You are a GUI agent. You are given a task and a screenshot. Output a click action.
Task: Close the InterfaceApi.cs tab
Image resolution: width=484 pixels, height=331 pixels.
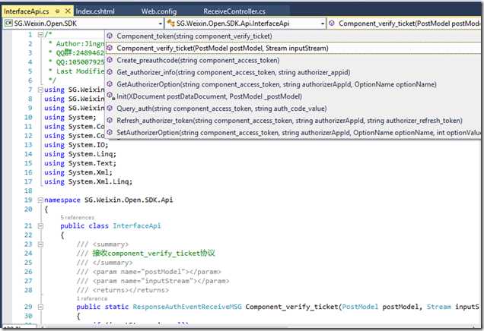[x=68, y=11]
